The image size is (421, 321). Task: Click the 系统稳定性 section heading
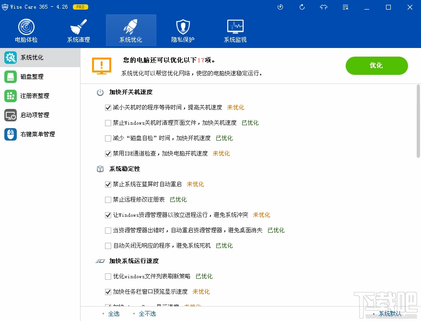coord(125,169)
